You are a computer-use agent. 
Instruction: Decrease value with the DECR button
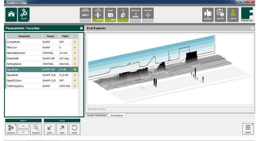(x=49, y=129)
